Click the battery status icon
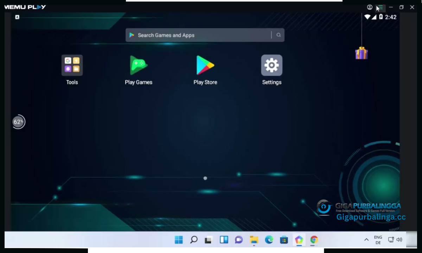 (381, 17)
